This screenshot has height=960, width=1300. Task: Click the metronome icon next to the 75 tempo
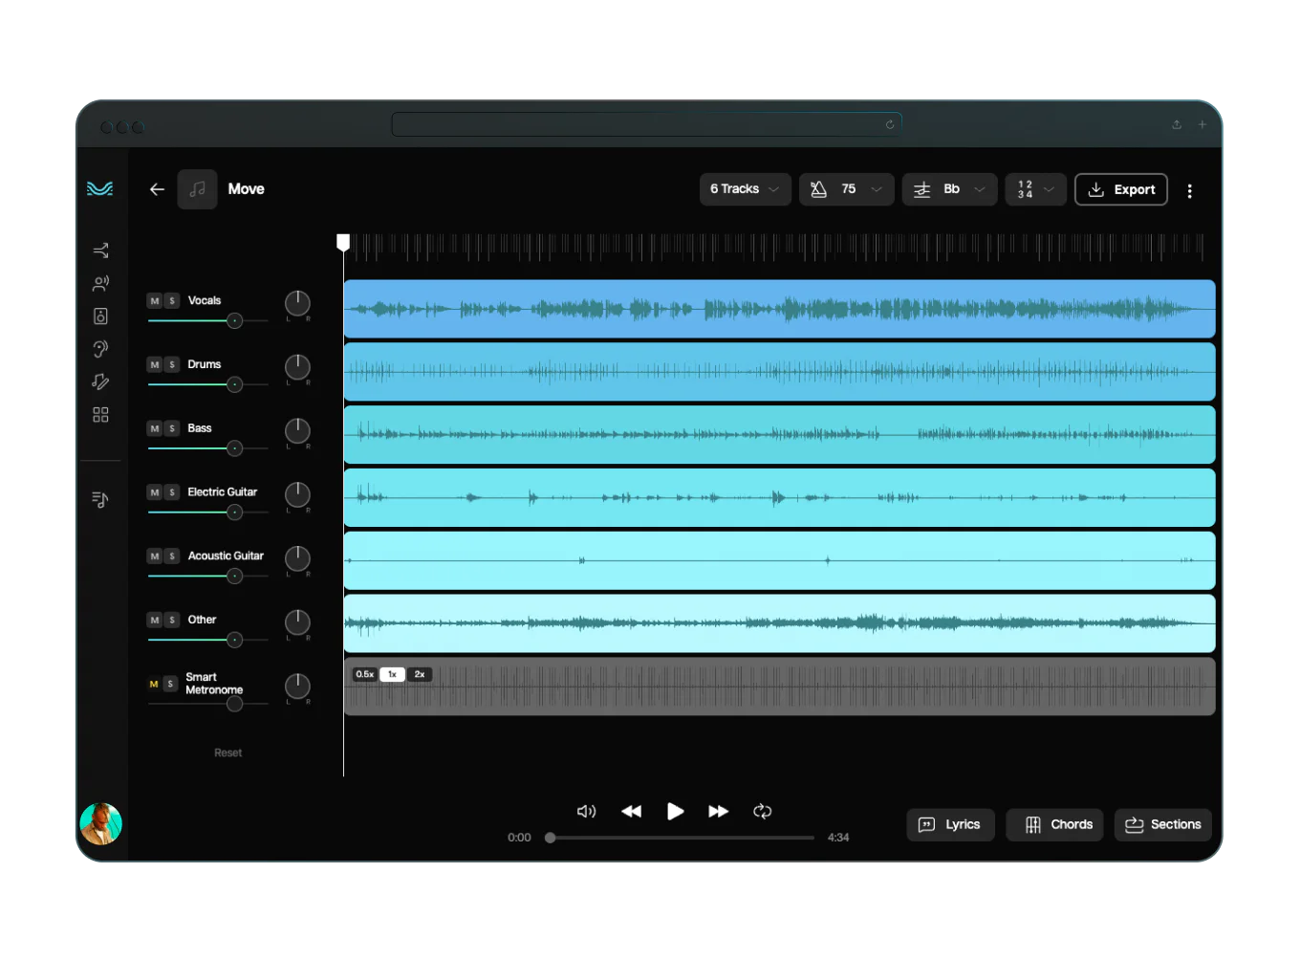tap(819, 189)
